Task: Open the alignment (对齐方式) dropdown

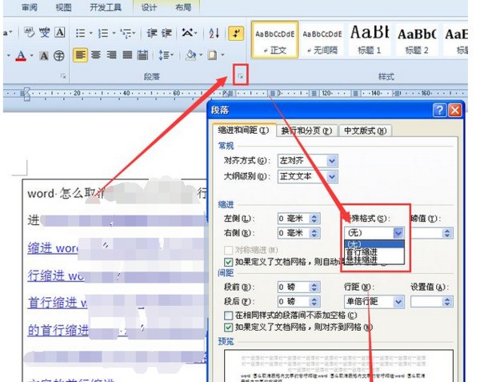Action: coord(331,161)
